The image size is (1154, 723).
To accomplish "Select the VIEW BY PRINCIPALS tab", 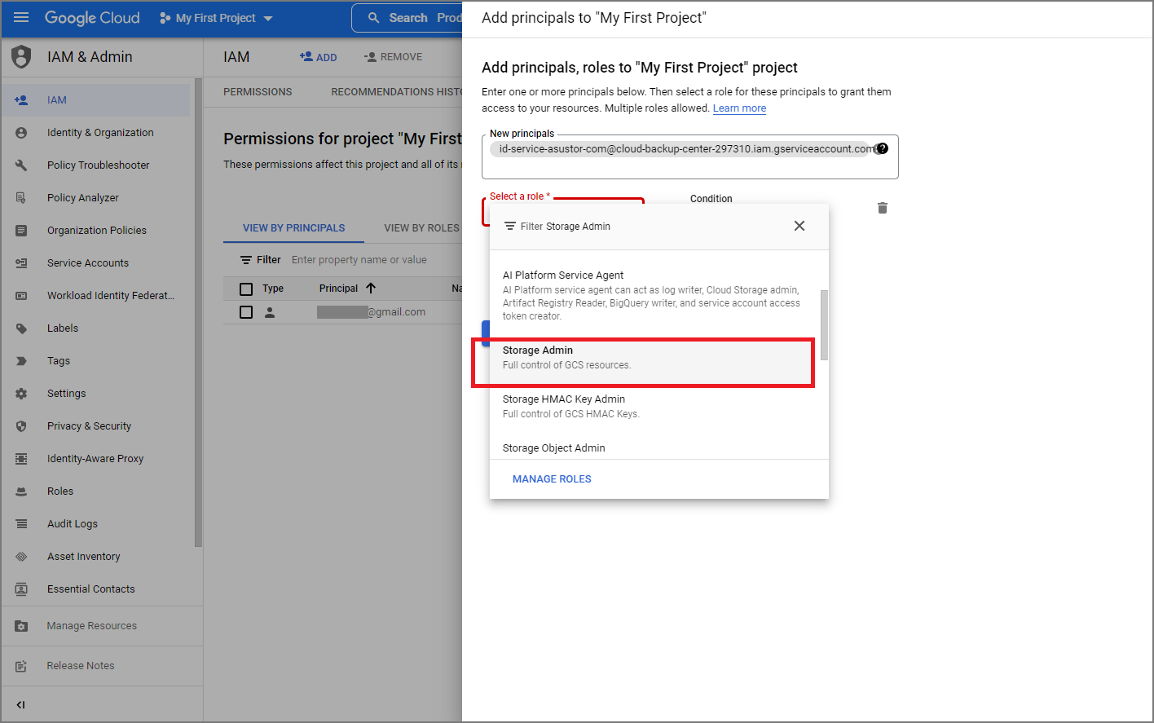I will tap(294, 228).
